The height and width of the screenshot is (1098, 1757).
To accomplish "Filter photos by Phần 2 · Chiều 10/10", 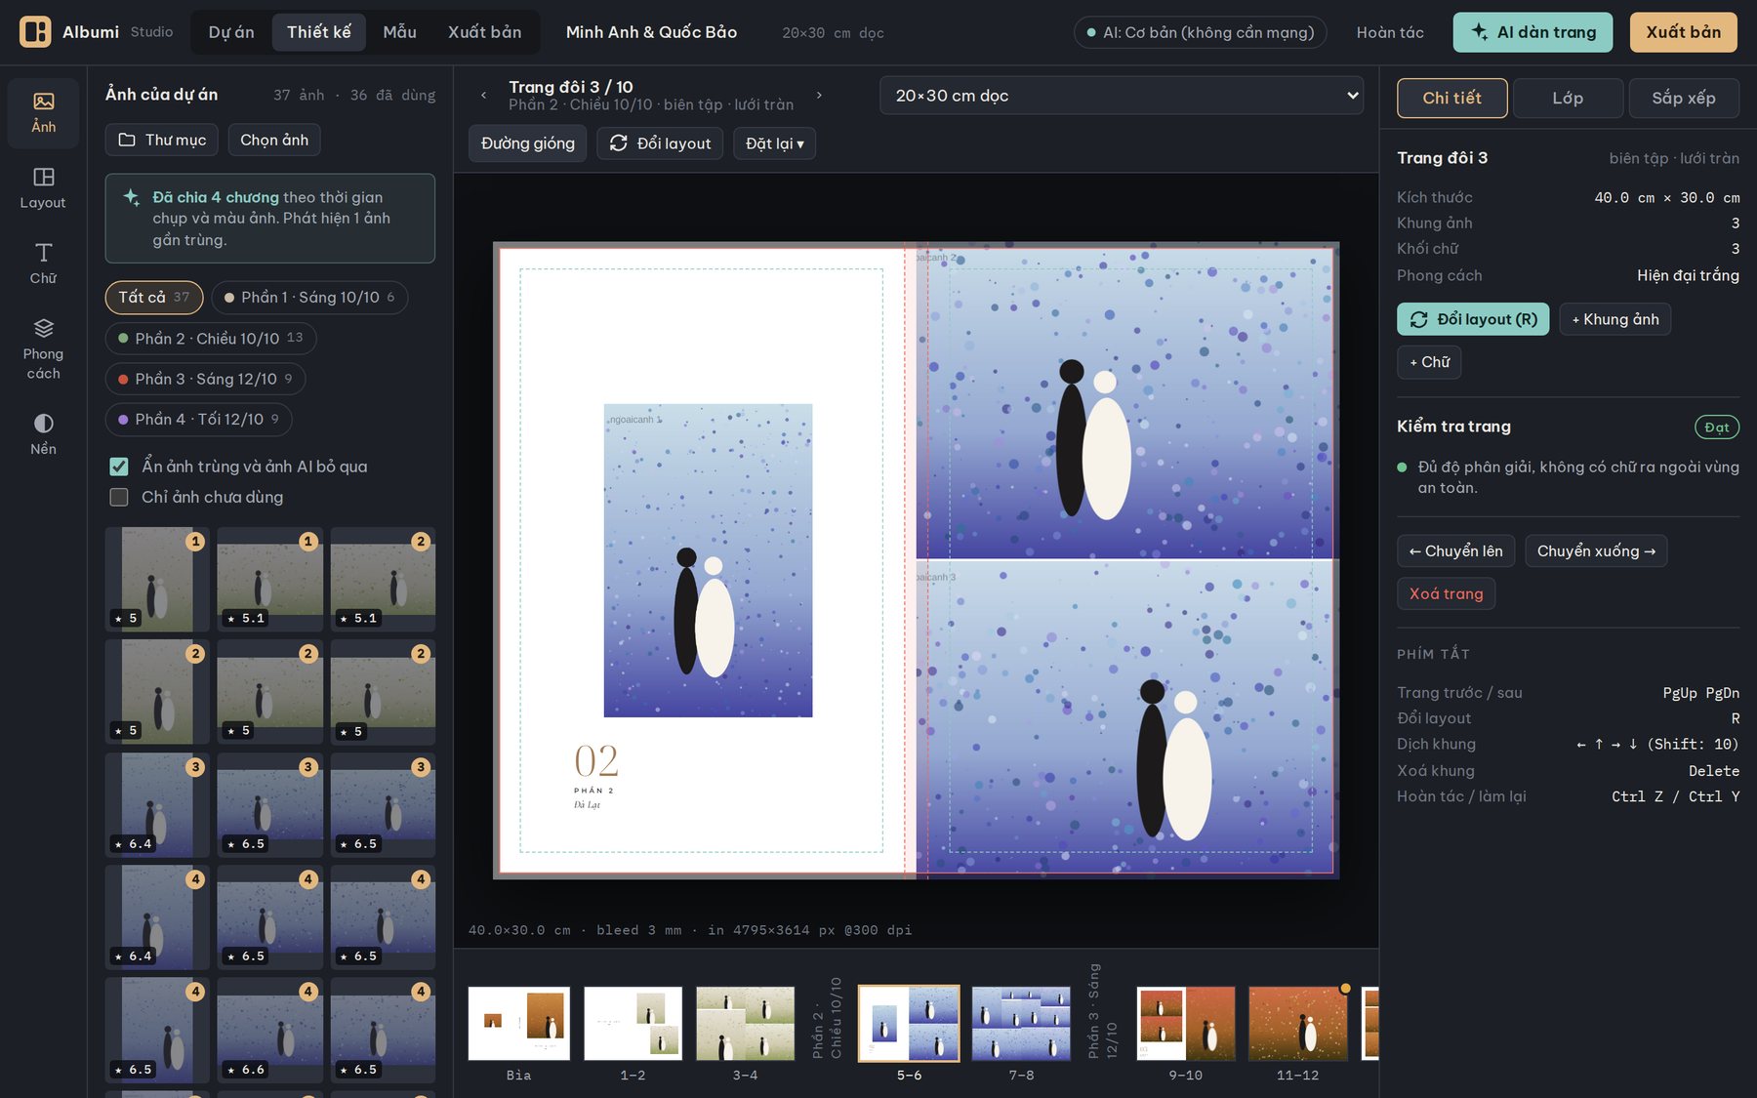I will (211, 339).
